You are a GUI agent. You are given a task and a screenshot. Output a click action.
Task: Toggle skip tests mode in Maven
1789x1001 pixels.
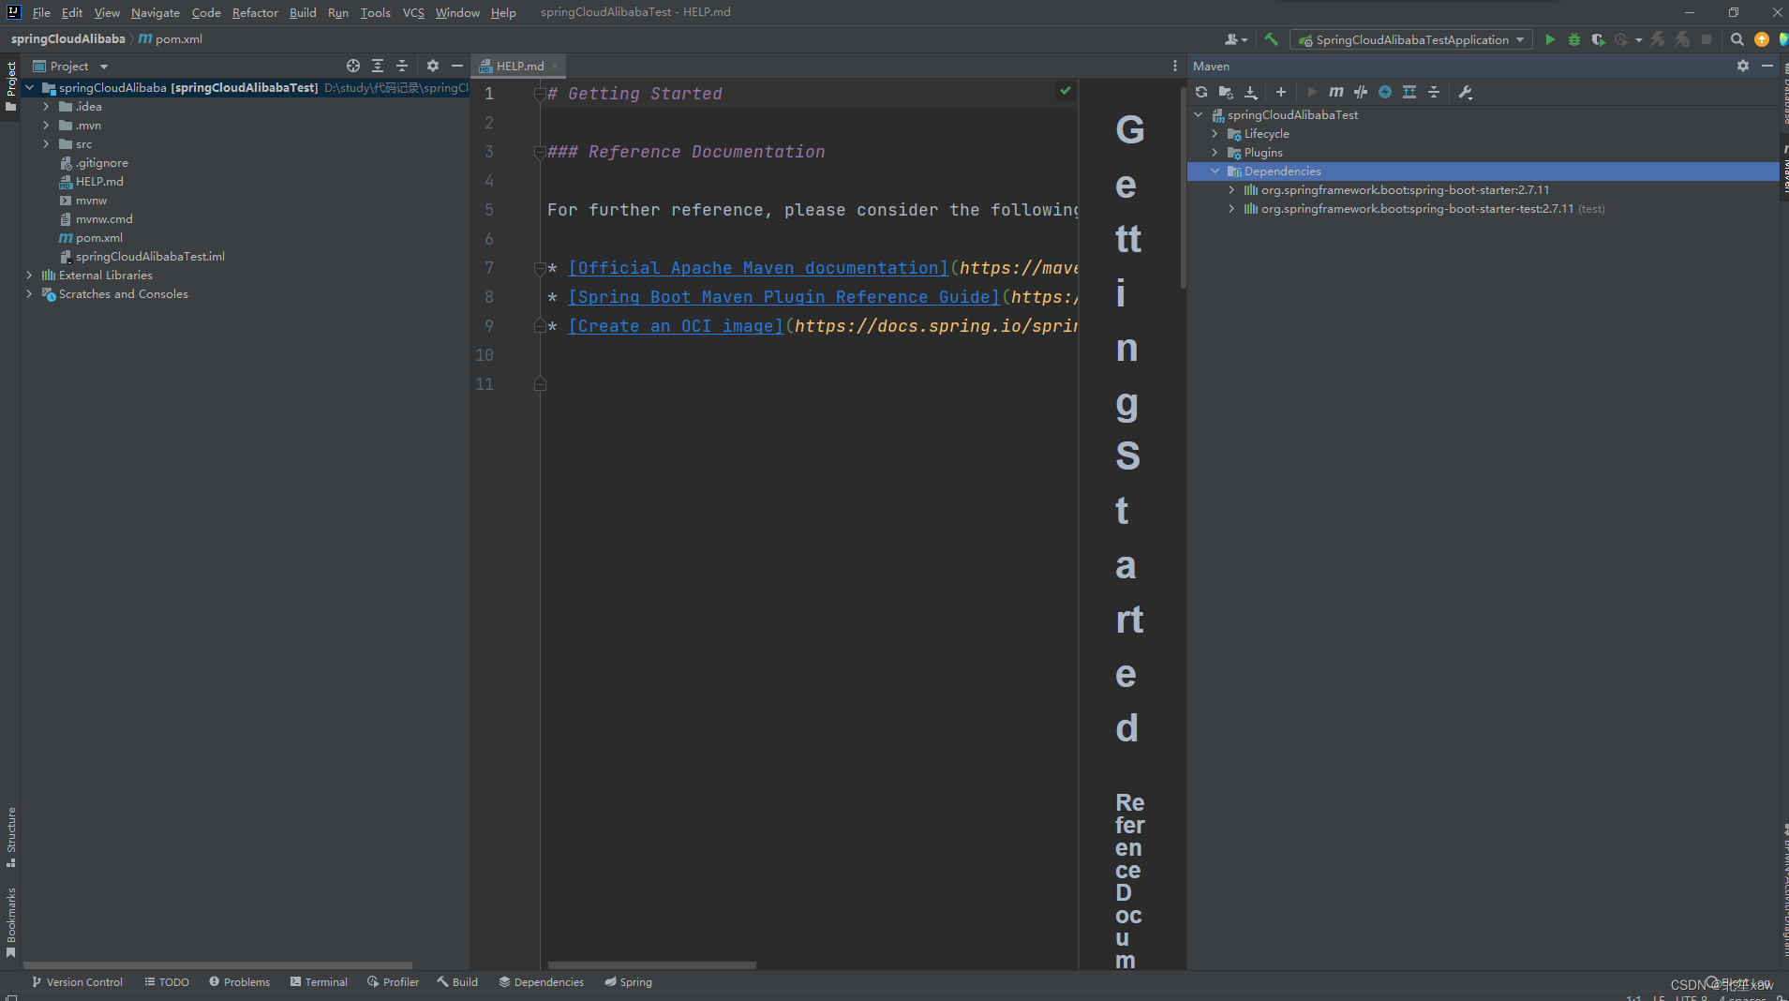point(1385,92)
